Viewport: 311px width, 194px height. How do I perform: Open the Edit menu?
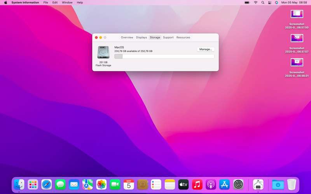pyautogui.click(x=55, y=3)
